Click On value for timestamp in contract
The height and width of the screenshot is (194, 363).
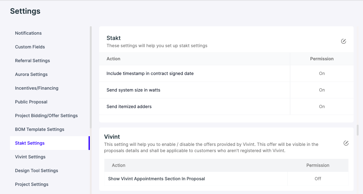[322, 73]
